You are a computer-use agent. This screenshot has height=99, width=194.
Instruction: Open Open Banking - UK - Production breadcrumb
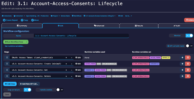point(37,16)
